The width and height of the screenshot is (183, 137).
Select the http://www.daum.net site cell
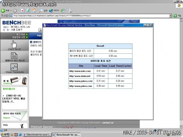point(81,76)
